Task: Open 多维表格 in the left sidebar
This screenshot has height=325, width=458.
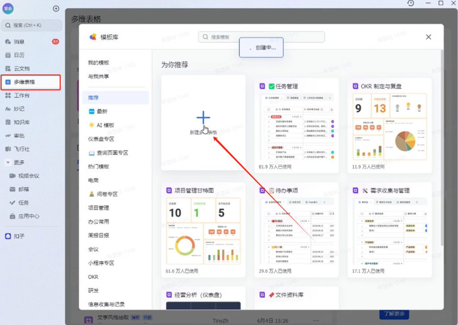Action: [31, 82]
